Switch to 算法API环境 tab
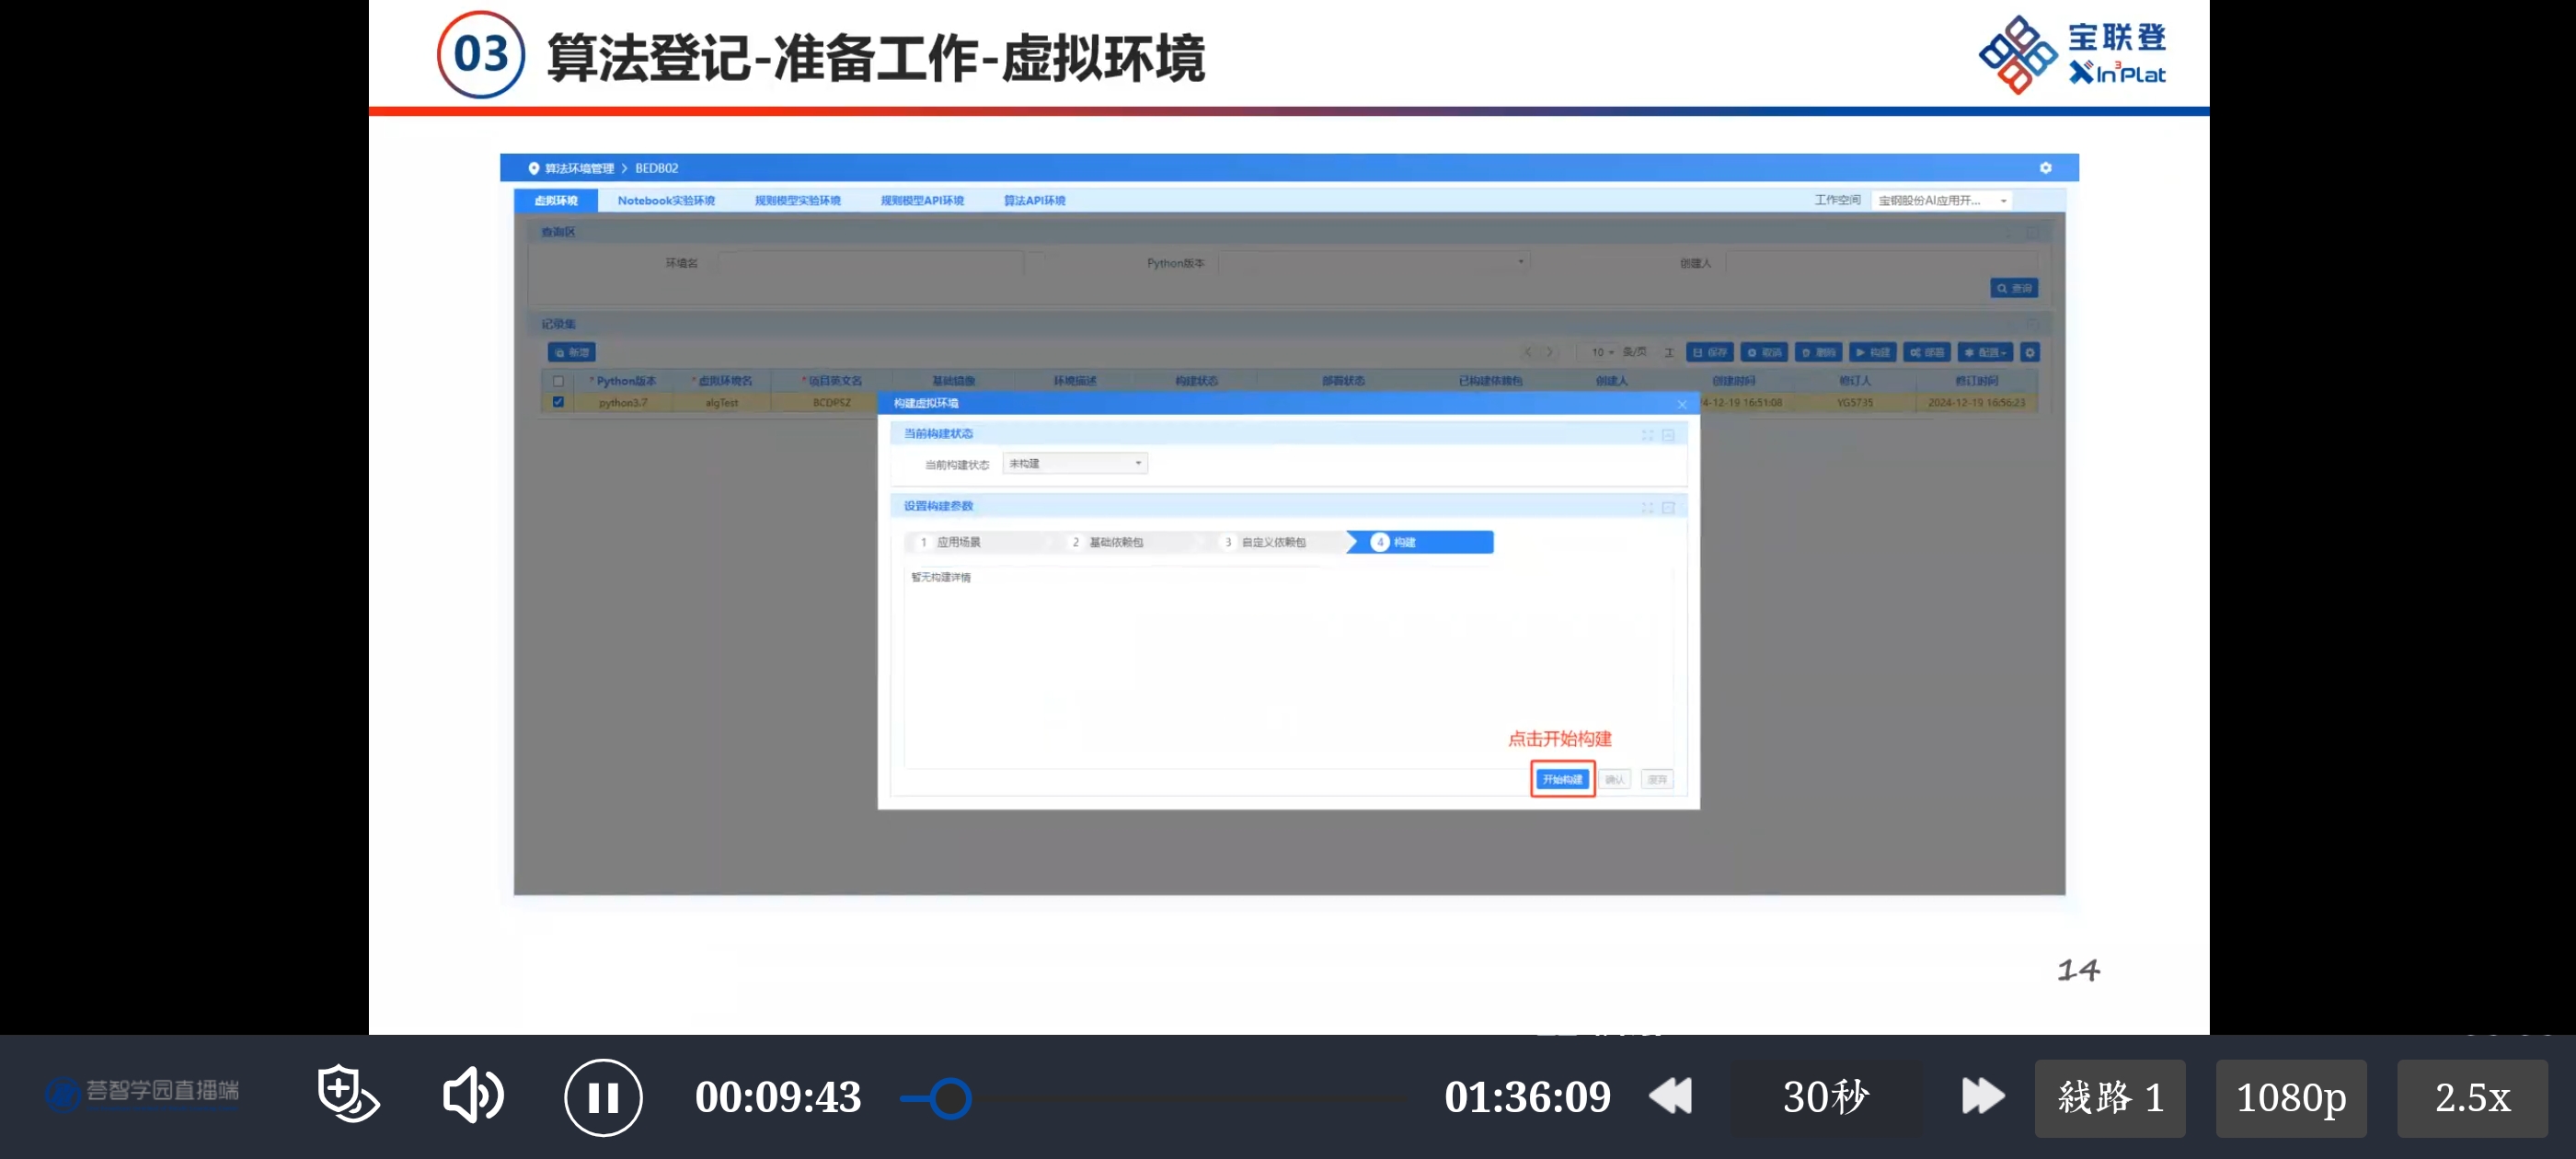The height and width of the screenshot is (1159, 2576). [x=1034, y=201]
